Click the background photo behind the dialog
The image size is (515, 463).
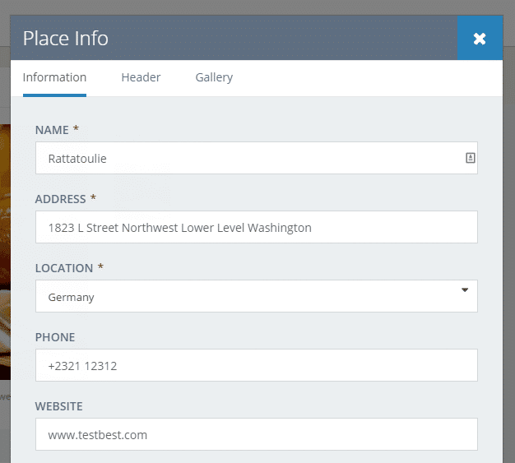pyautogui.click(x=4, y=247)
